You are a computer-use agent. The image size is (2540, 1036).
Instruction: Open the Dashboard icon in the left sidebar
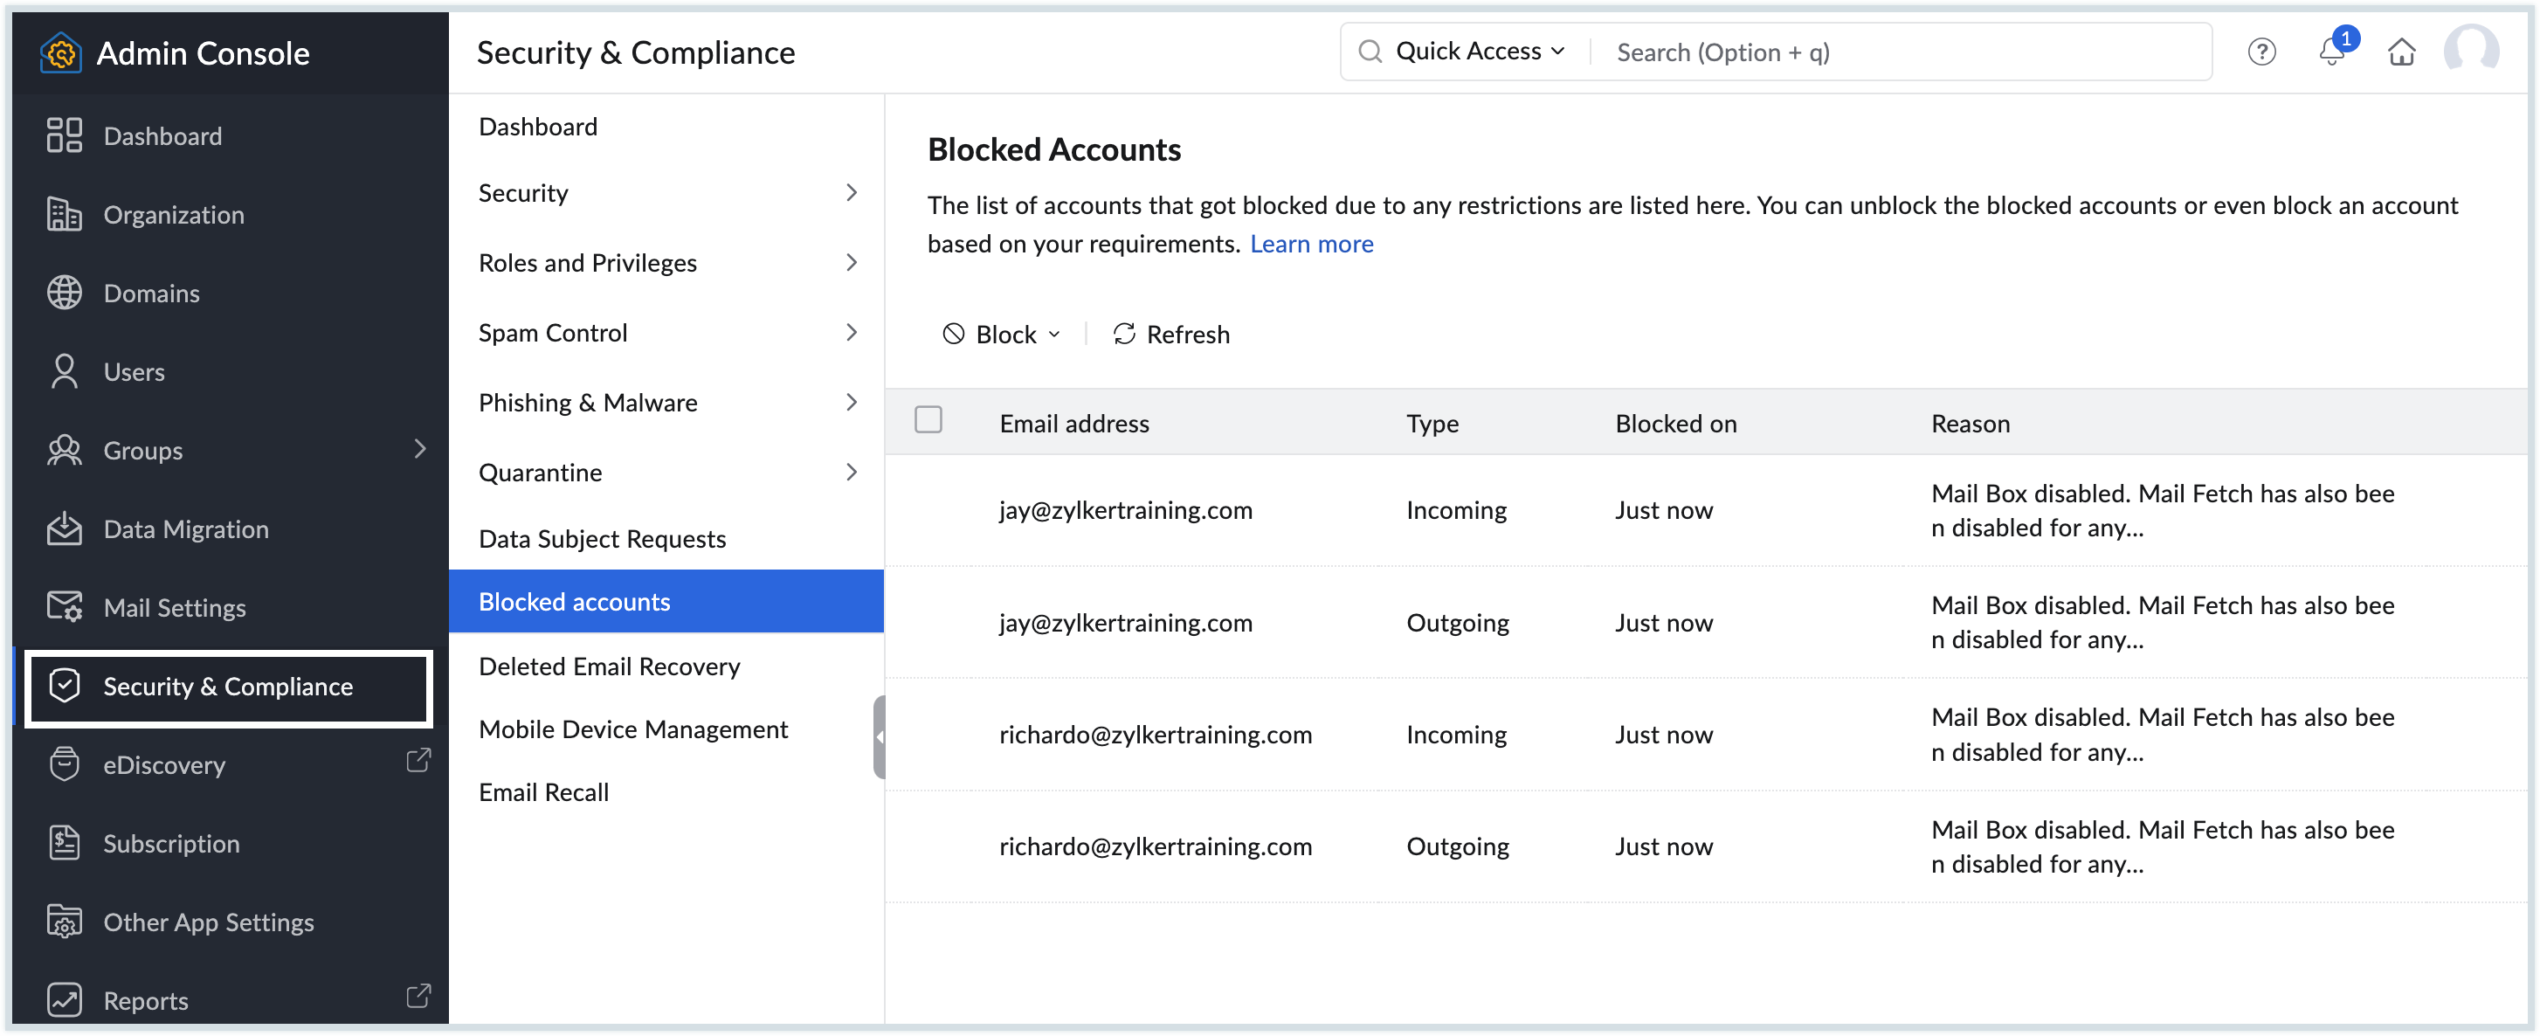click(63, 135)
